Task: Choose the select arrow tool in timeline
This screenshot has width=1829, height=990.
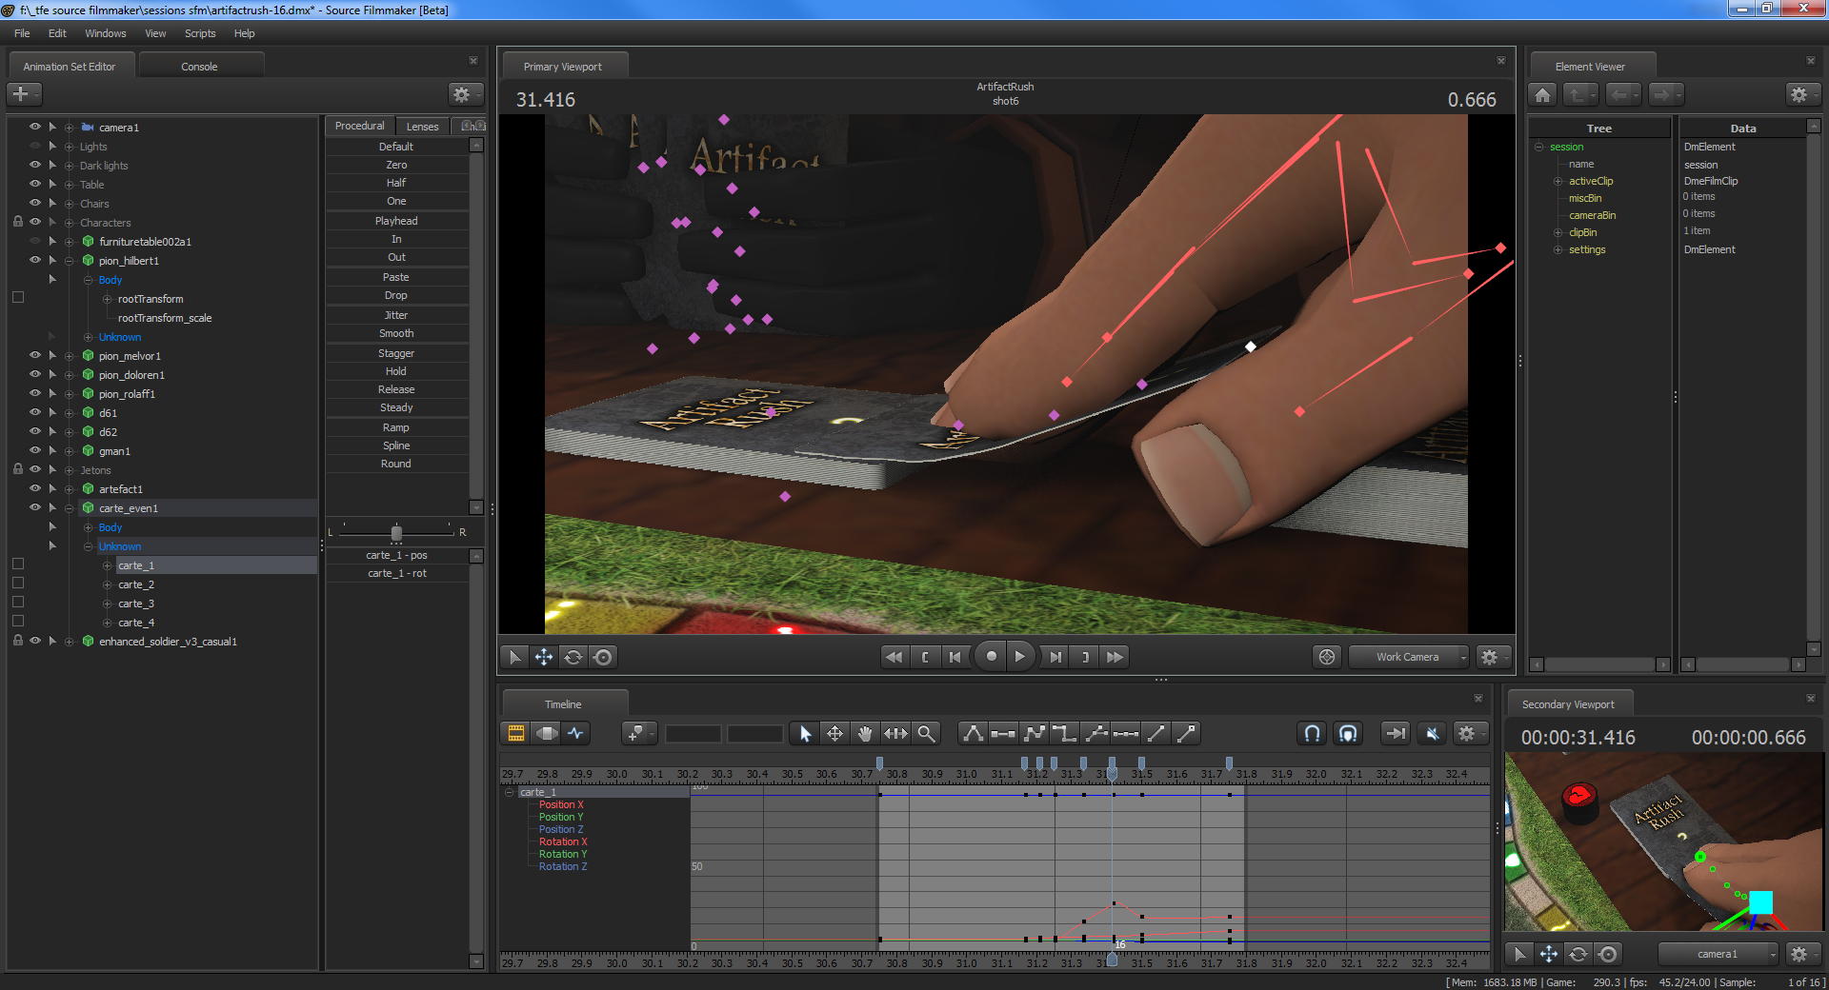Action: 805,733
